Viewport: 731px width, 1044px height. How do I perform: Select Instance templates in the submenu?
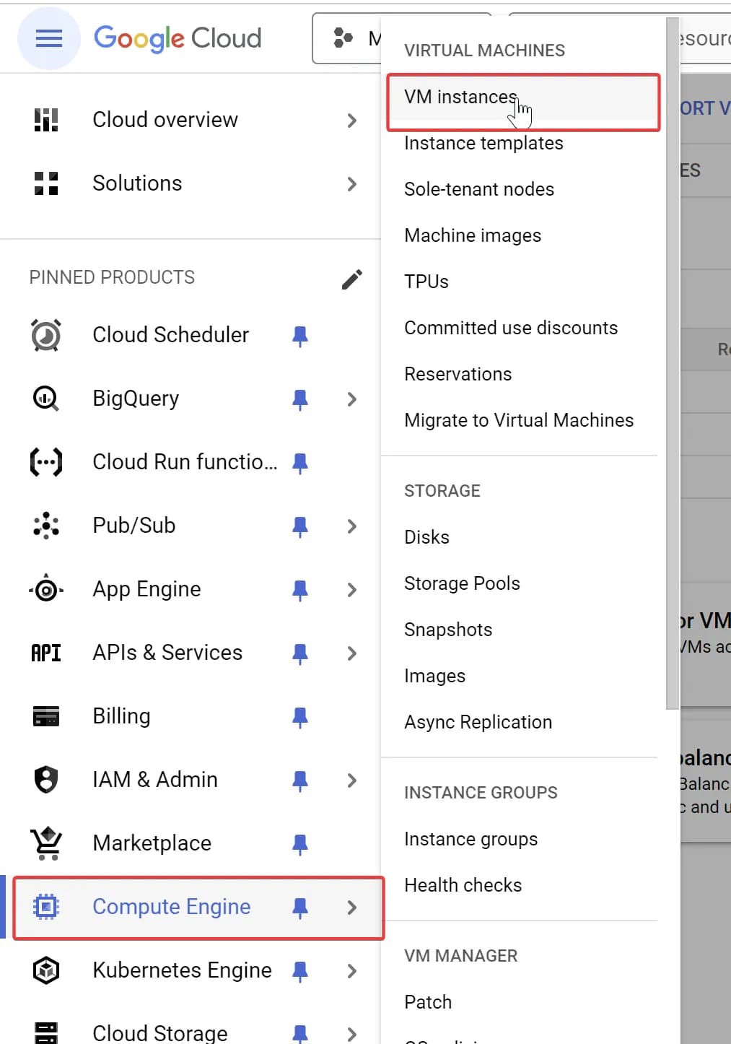tap(483, 143)
